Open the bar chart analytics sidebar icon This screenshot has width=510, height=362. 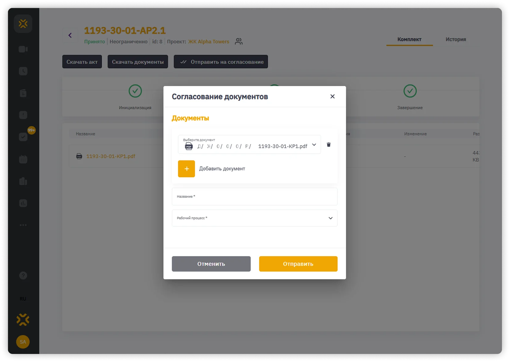23,203
